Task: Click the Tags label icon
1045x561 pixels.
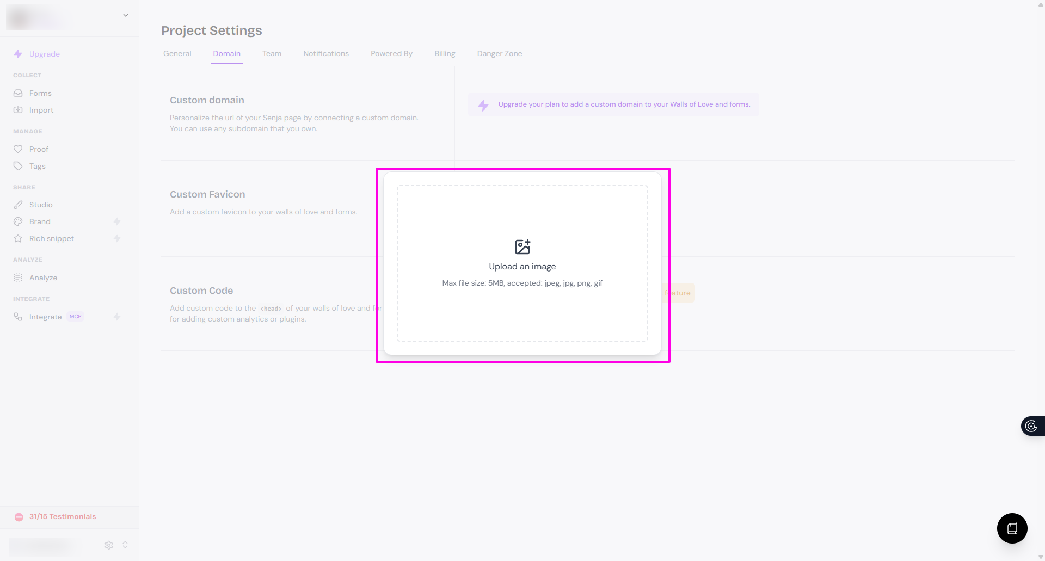Action: coord(18,166)
